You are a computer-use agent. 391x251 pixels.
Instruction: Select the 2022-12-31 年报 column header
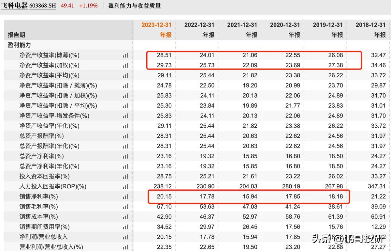tap(199, 30)
